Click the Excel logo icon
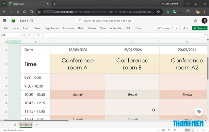Image resolution: width=209 pixels, height=132 pixels. point(13,21)
